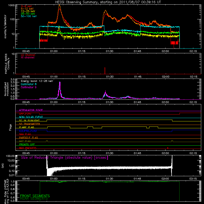204x204 pixels.
Task: Click the AAZ_FLAG label
Action: 25,141
